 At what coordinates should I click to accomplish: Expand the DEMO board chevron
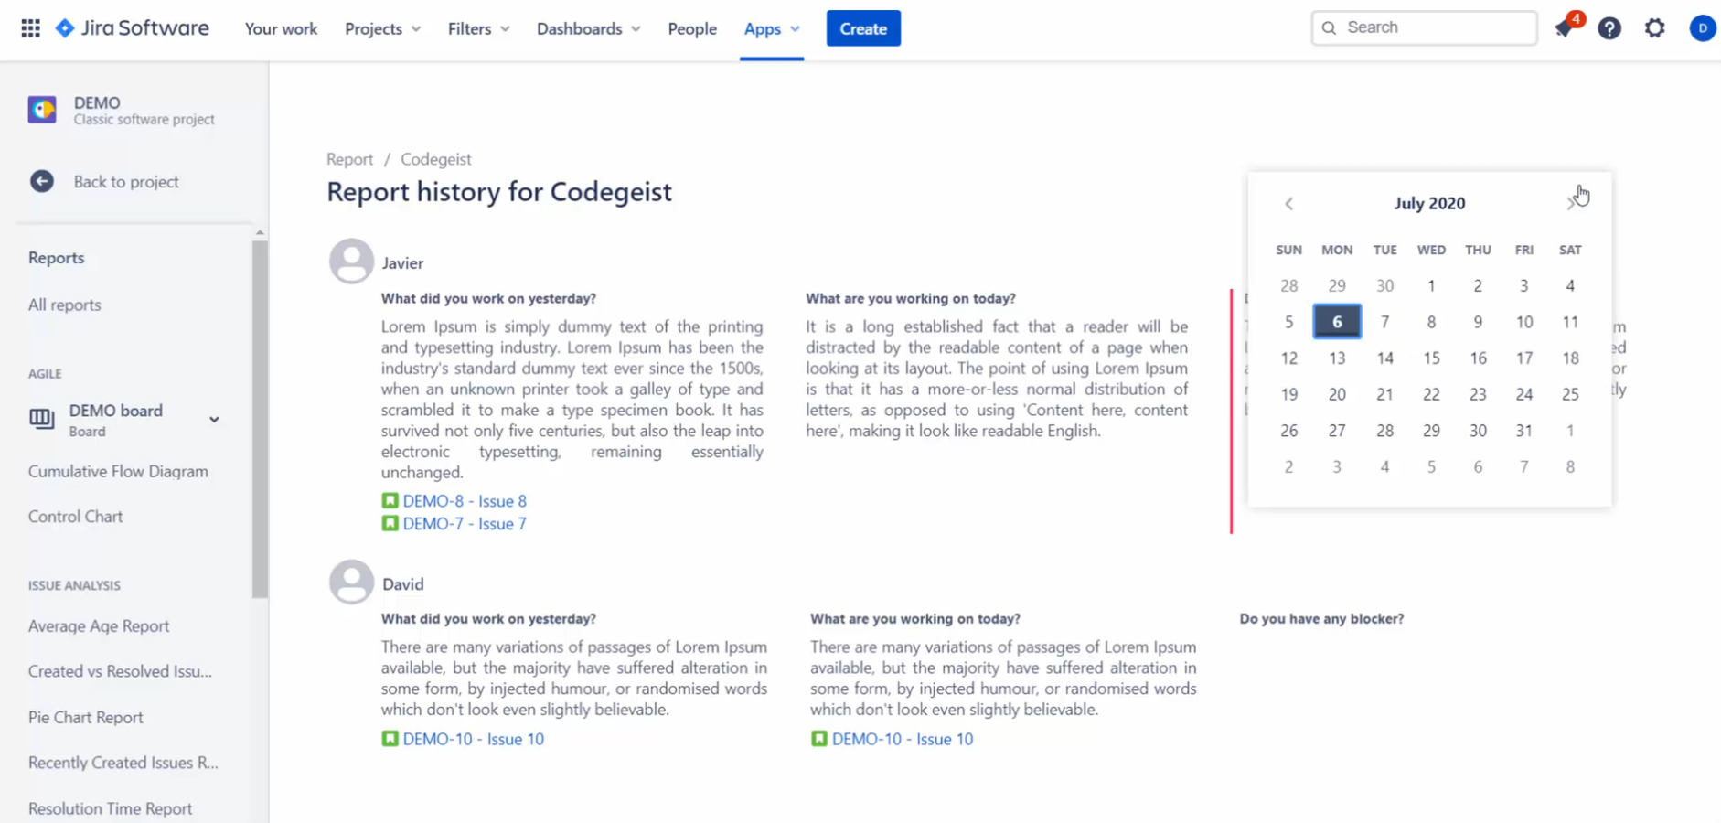click(214, 420)
